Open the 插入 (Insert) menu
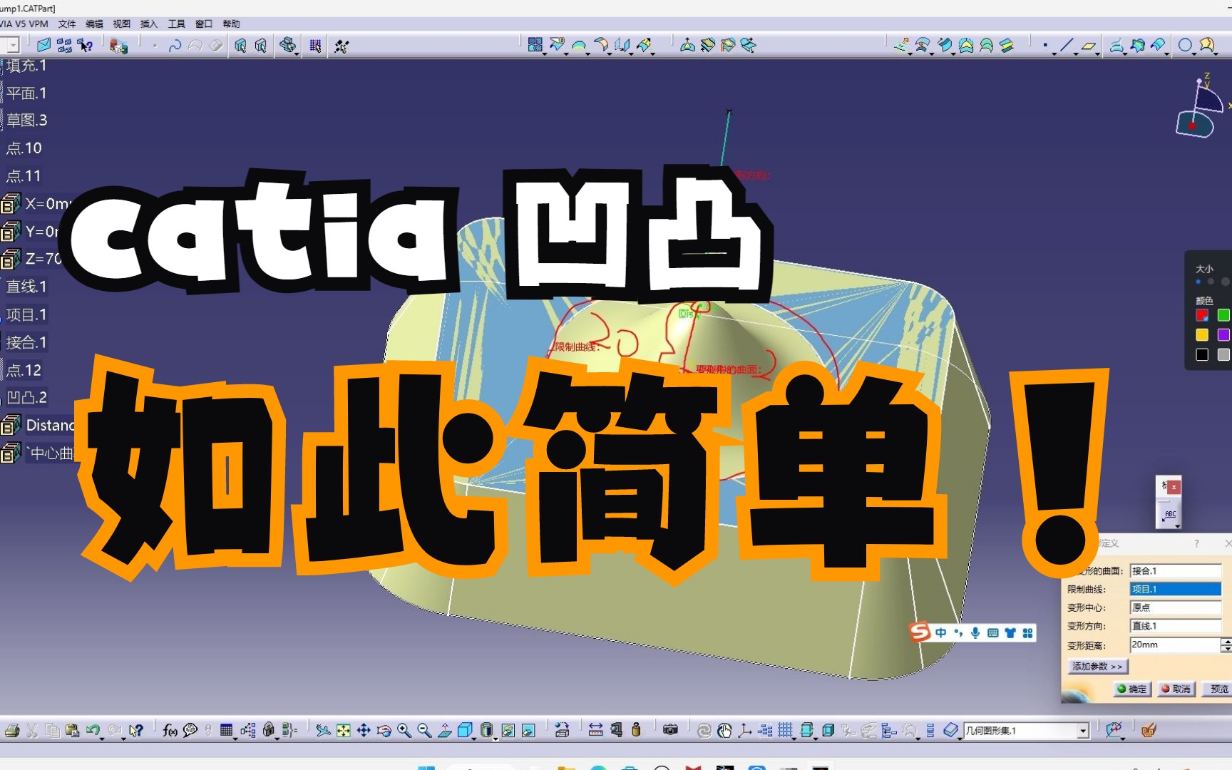 pyautogui.click(x=149, y=24)
